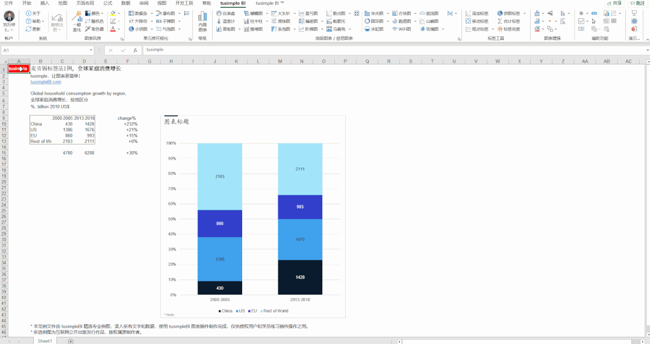Switch to the 插入 Insert tab
Image resolution: width=650 pixels, height=344 pixels.
pos(45,4)
